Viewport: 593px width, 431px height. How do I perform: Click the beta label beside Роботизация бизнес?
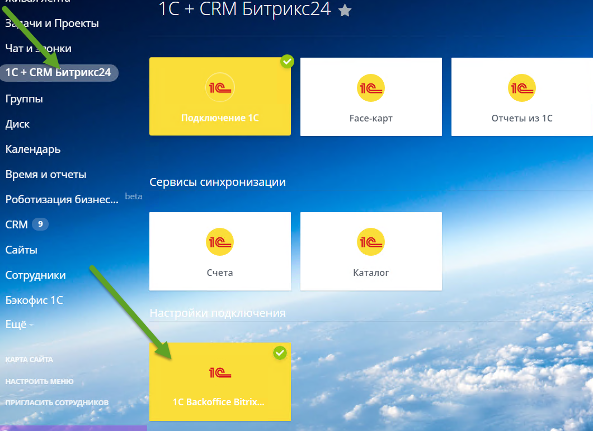coord(134,196)
